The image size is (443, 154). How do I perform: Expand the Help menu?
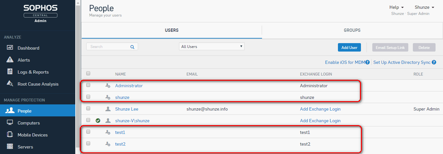point(396,7)
